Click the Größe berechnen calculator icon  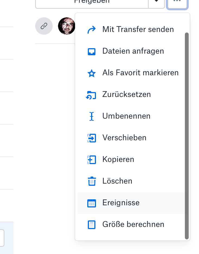click(92, 225)
